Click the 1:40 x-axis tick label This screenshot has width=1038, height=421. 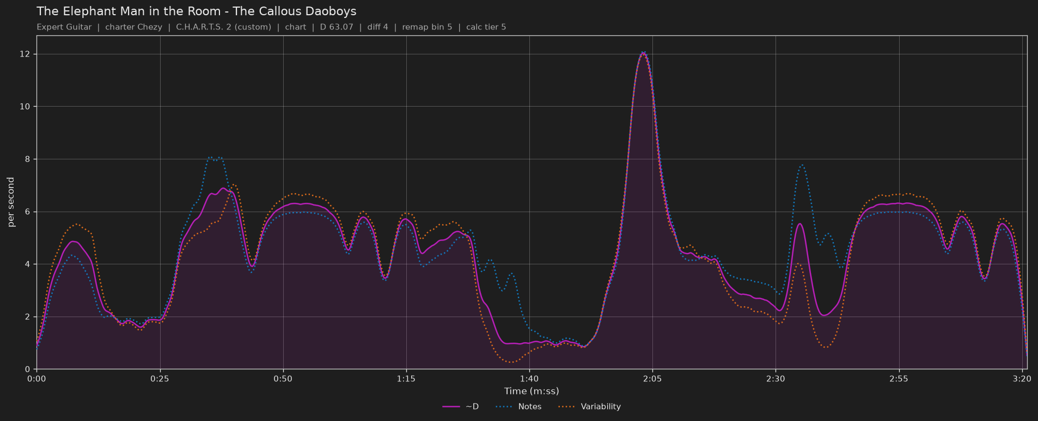[529, 379]
